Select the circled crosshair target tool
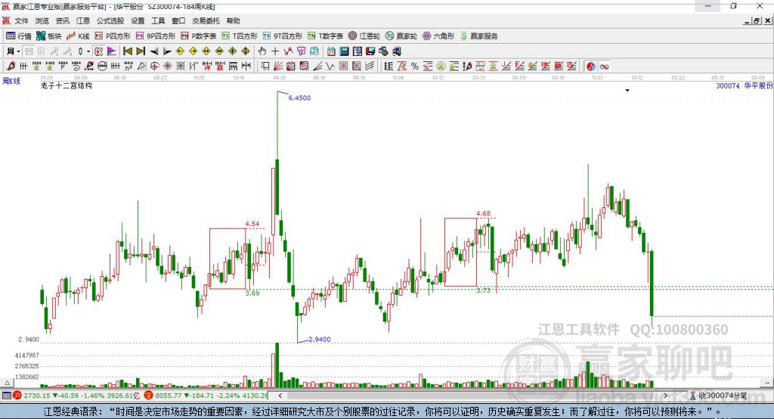Viewport: 774px width, 419px height. click(x=154, y=67)
